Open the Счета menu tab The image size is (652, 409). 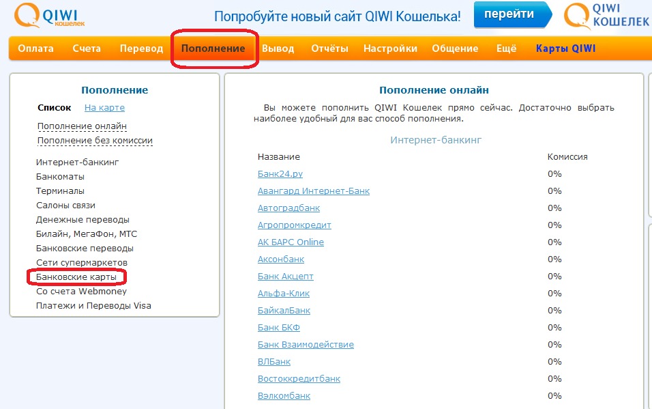[87, 48]
